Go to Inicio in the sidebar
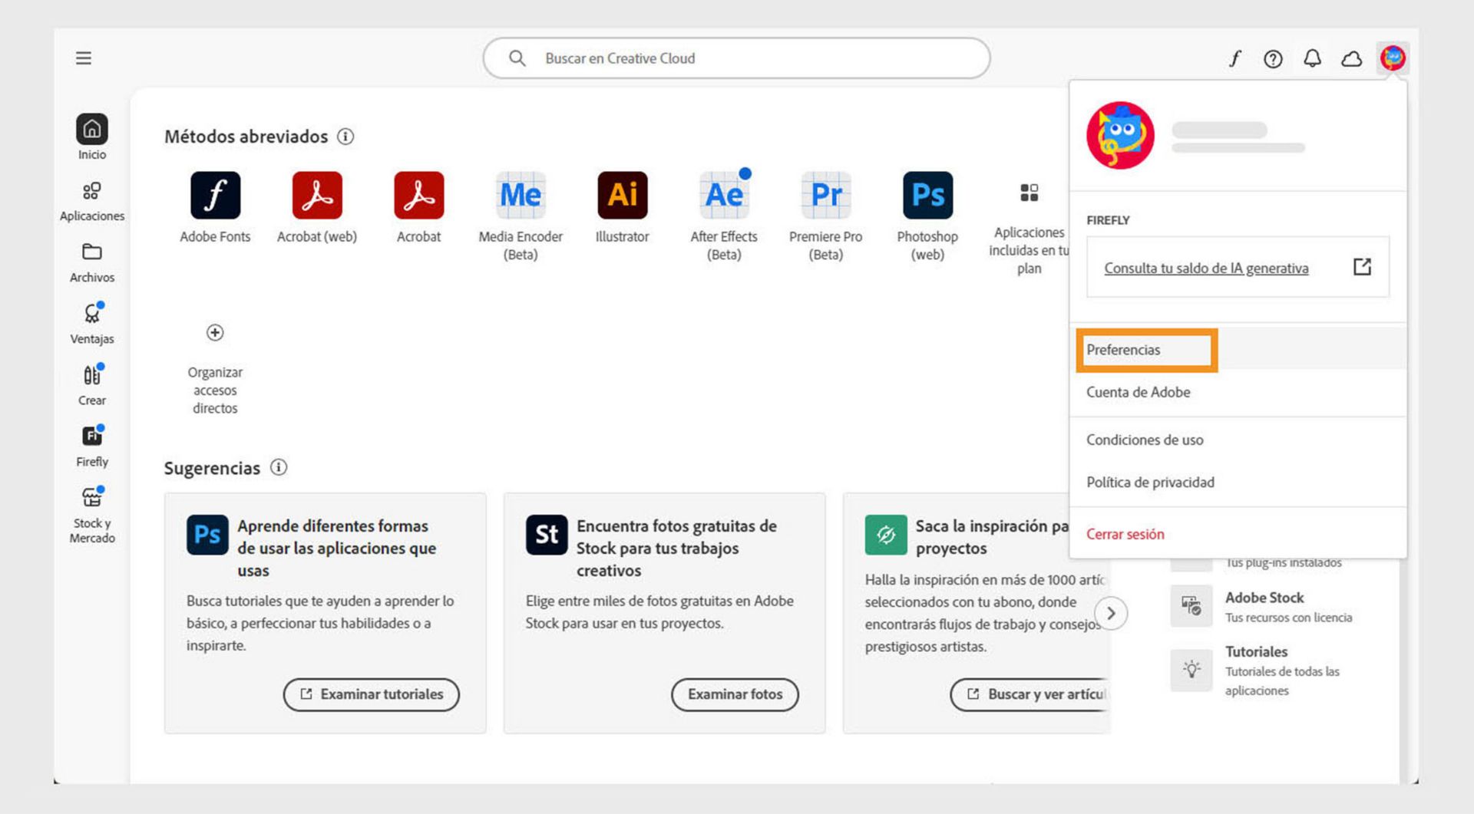This screenshot has width=1474, height=814. pyautogui.click(x=92, y=137)
